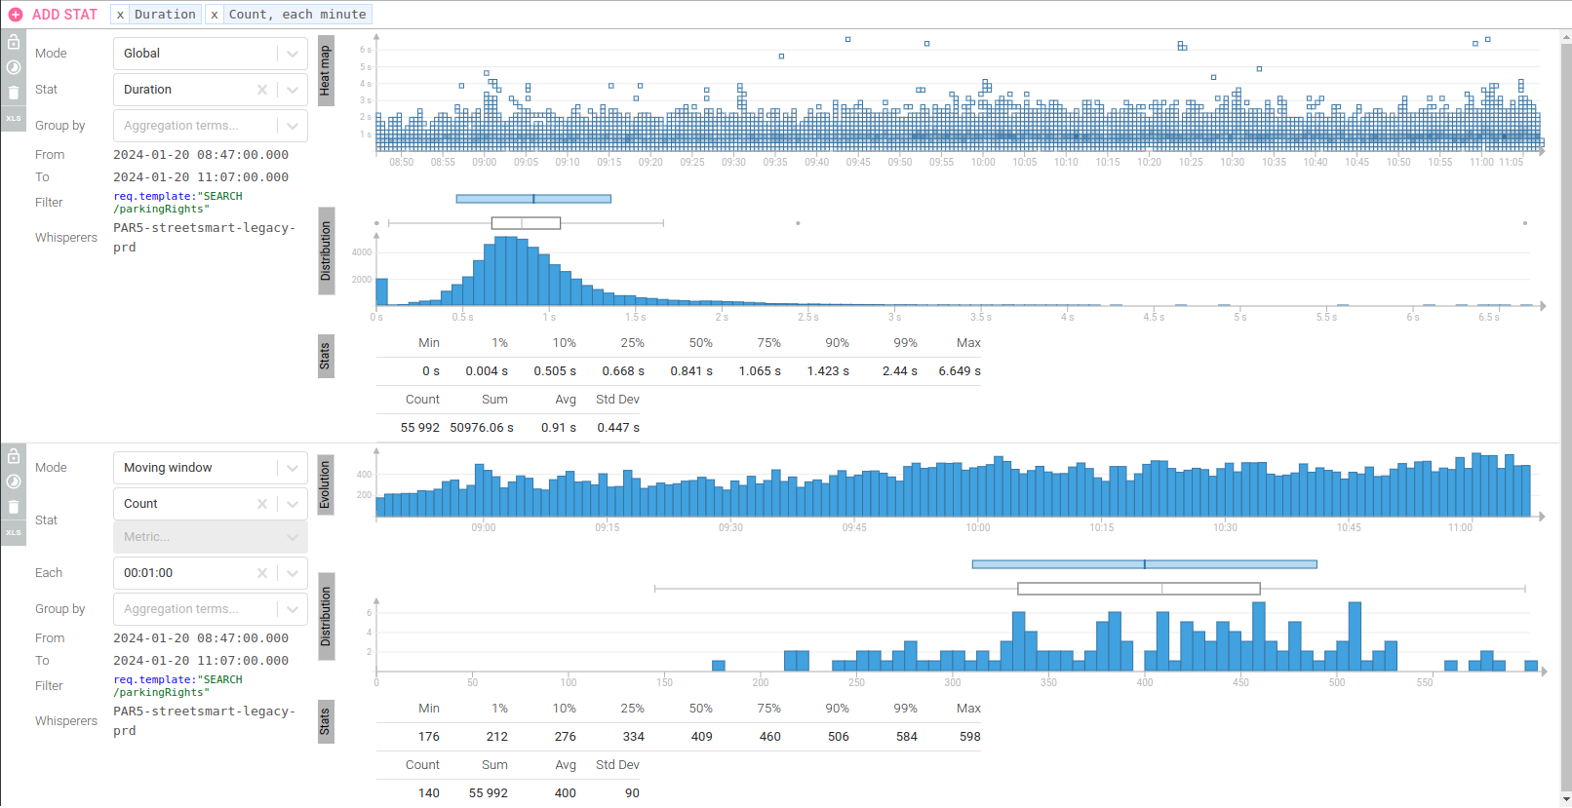Click the box plot above count histogram
The image size is (1572, 808).
pyautogui.click(x=1139, y=589)
